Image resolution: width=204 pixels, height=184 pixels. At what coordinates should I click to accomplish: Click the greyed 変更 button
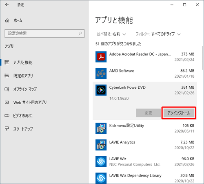(x=148, y=113)
